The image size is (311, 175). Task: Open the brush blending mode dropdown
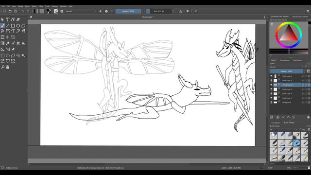tap(81, 11)
